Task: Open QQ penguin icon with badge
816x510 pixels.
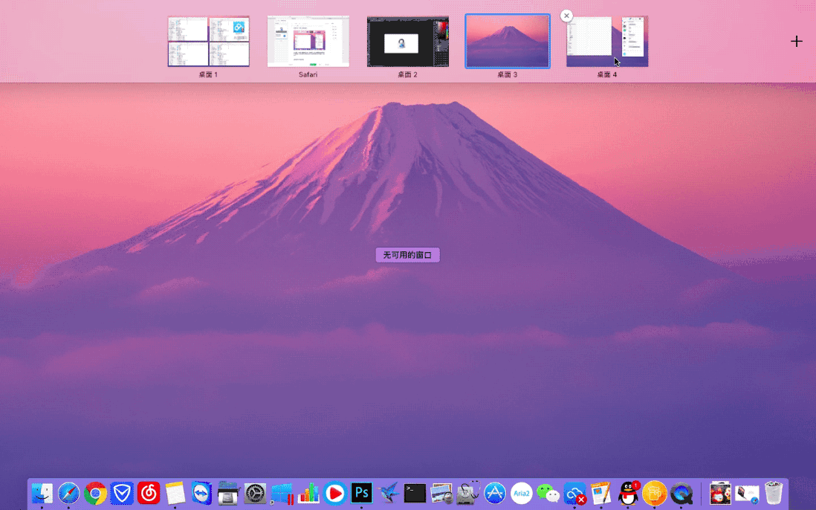Action: 629,493
